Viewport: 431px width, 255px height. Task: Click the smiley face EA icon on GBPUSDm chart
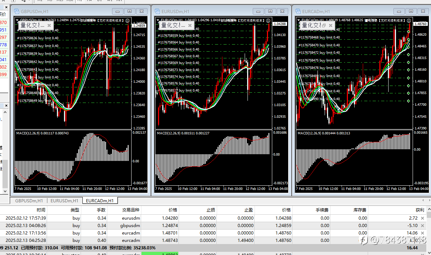[128, 21]
